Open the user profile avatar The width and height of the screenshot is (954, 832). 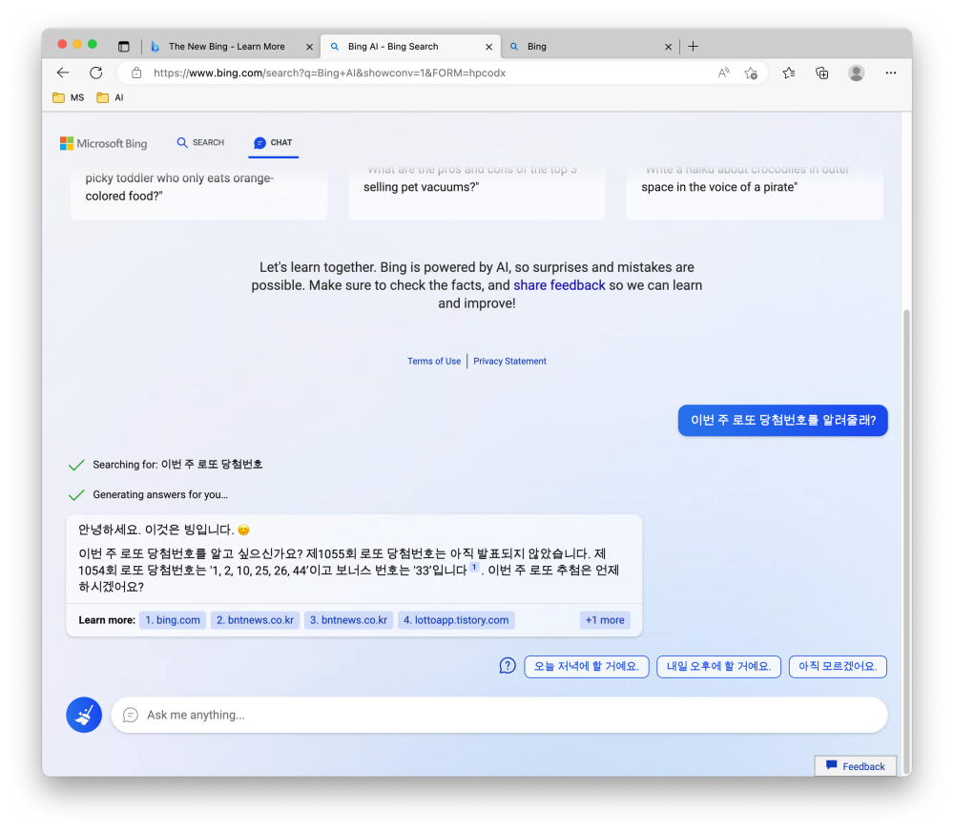(x=856, y=73)
